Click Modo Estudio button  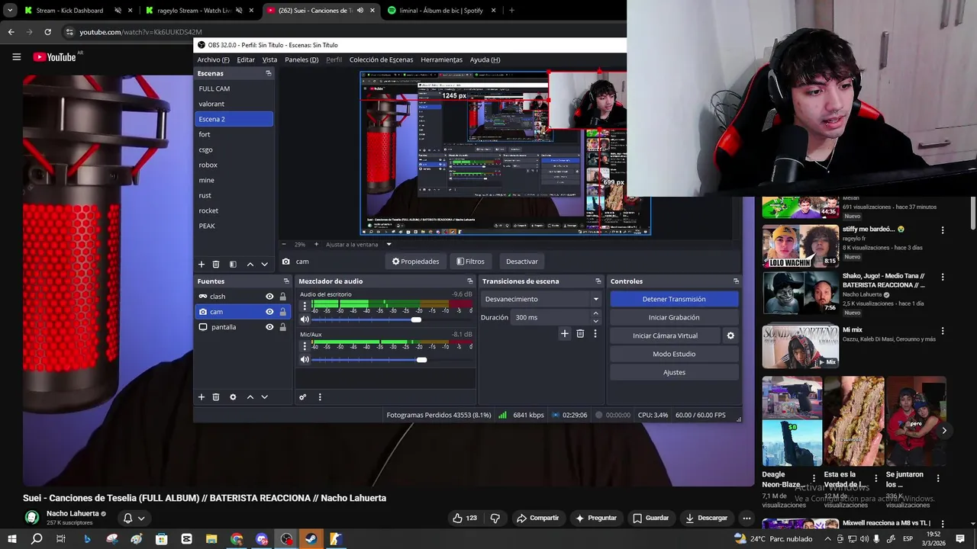[x=674, y=354]
